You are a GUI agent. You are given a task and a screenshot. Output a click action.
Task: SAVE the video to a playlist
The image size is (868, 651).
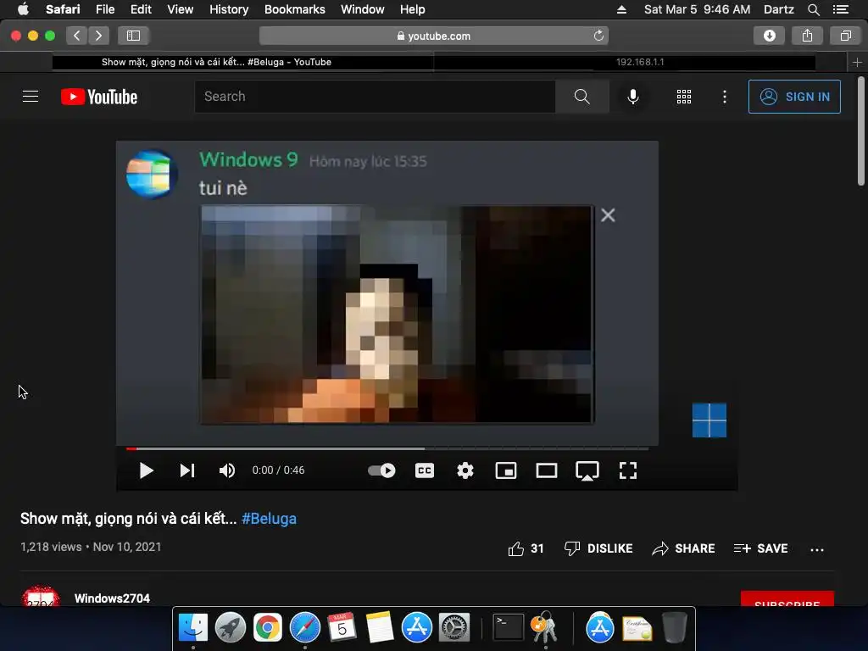coord(760,548)
